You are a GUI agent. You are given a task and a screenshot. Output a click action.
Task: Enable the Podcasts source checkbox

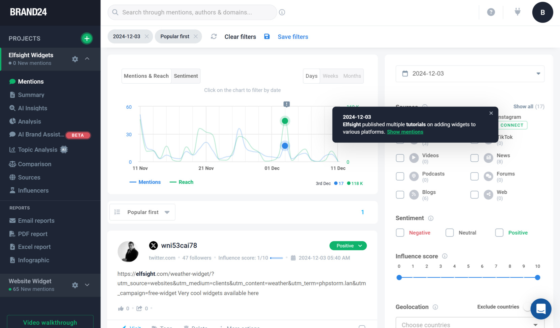click(400, 176)
